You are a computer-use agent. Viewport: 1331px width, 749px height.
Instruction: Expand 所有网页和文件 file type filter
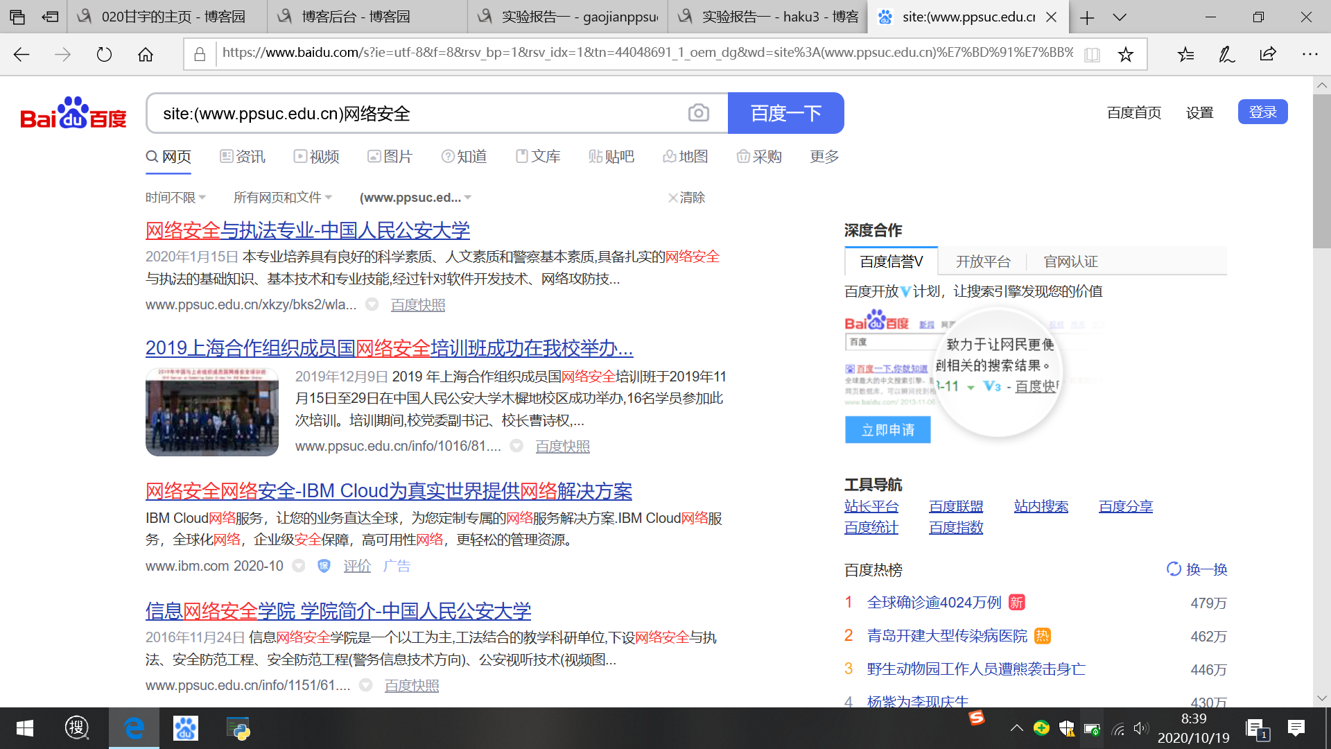283,198
